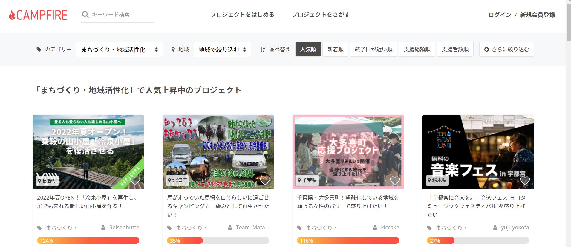This screenshot has width=571, height=247.
Task: Click the 長野県 location pin badge
Action: 48,181
